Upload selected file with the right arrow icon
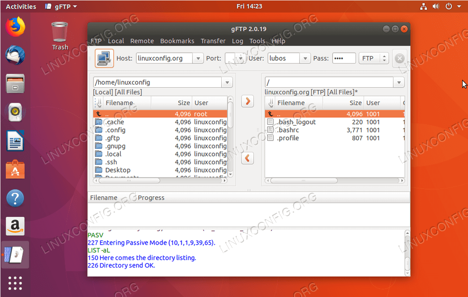This screenshot has width=468, height=297. (x=248, y=101)
